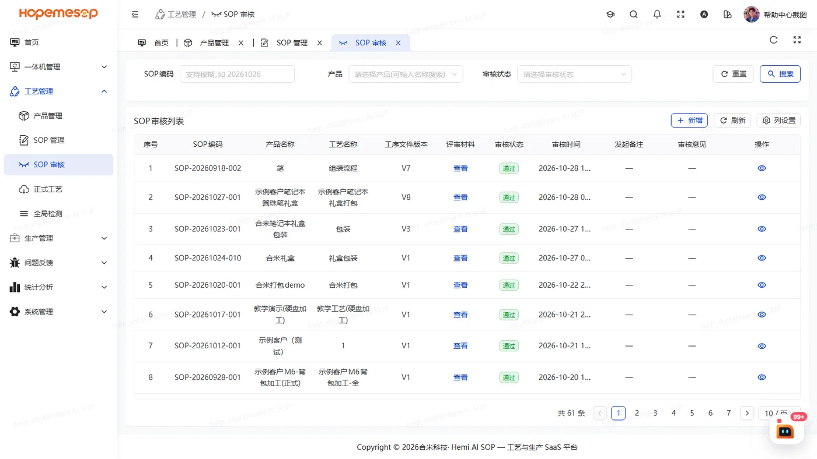Reload the current tab page with the refresh icon
Screen dimensions: 817x459
click(774, 40)
